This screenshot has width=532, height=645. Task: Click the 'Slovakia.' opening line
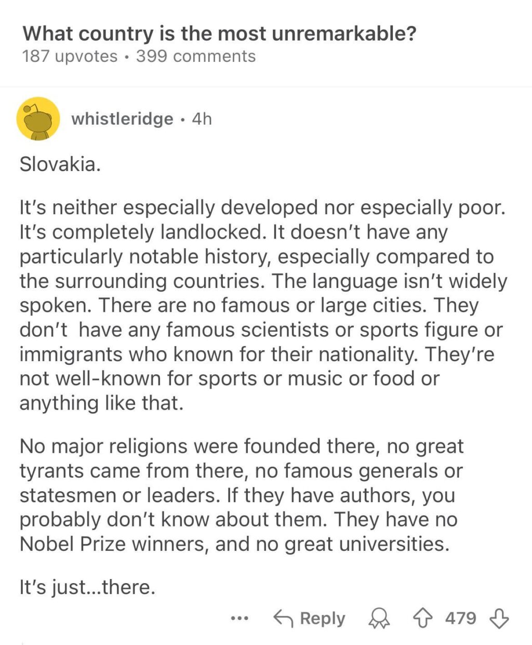(x=60, y=165)
